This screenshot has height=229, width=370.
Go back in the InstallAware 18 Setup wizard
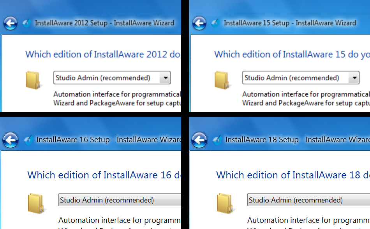click(x=199, y=140)
